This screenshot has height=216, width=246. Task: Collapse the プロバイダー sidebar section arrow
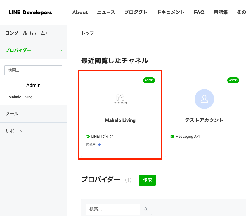click(x=61, y=51)
